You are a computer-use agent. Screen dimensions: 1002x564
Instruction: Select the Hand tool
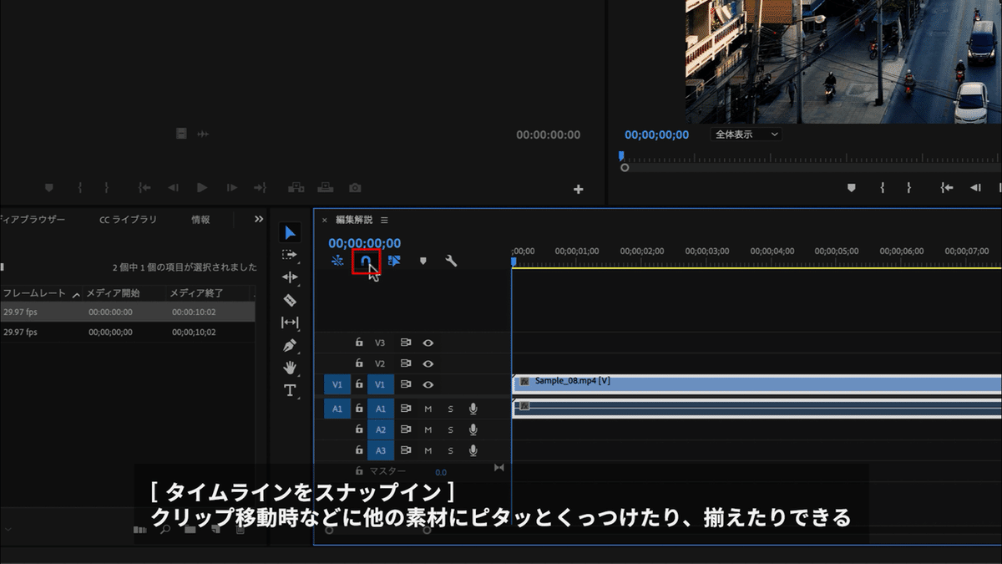[x=290, y=368]
